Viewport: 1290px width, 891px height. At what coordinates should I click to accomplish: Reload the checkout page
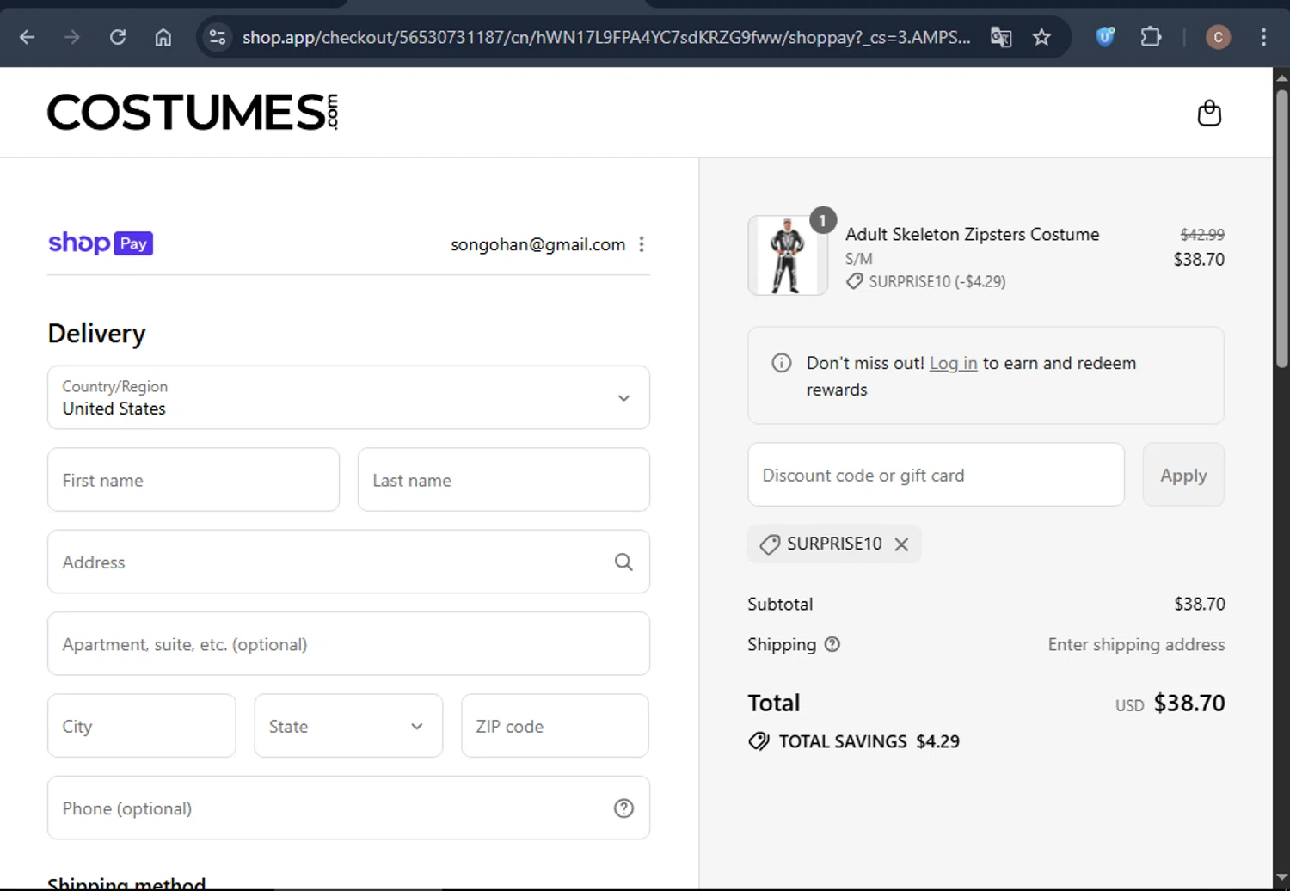(118, 37)
